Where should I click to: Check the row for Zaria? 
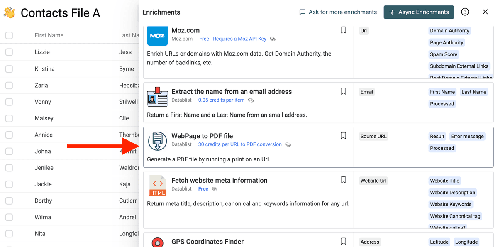point(9,85)
